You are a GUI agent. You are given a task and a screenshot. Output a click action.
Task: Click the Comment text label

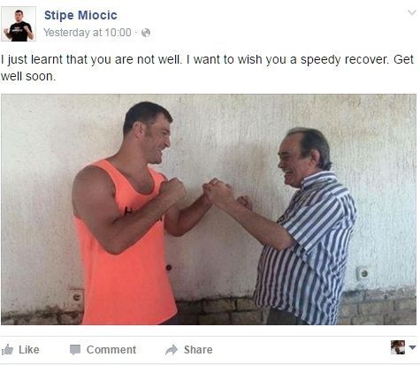111,350
